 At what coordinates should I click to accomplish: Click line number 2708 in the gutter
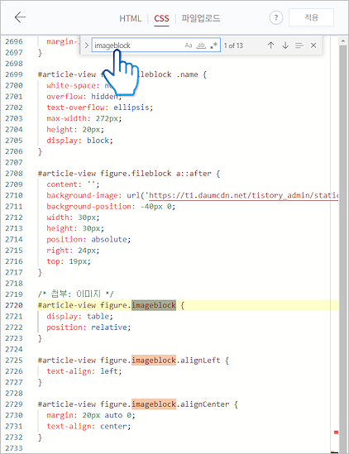coord(14,174)
